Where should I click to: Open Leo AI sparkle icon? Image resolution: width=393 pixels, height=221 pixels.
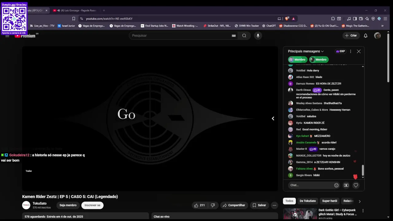coord(367,19)
